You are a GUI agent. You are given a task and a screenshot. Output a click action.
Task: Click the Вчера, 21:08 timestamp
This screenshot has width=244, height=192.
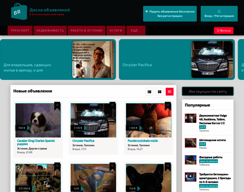[x=25, y=152]
